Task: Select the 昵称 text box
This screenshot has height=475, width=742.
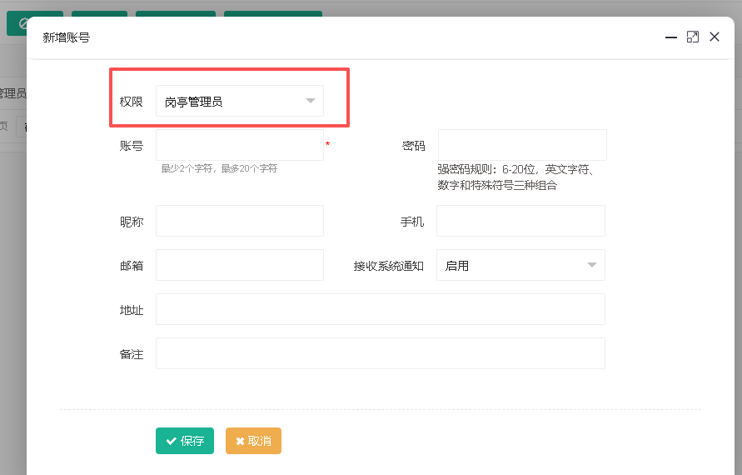Action: click(x=240, y=221)
